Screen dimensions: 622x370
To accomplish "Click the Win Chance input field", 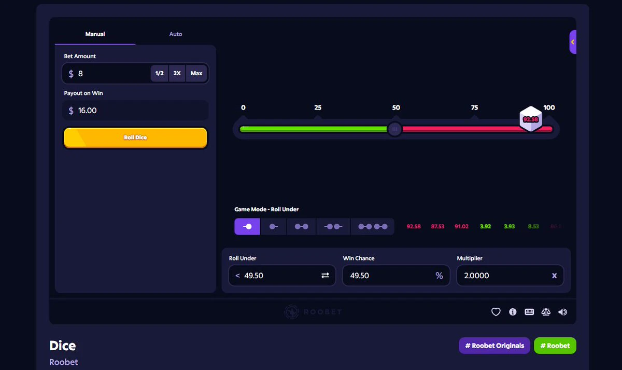I will tap(396, 276).
